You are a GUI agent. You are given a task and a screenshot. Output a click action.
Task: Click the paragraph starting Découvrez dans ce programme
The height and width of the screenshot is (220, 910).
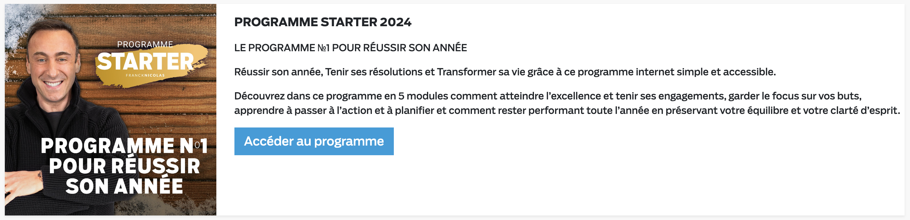point(566,103)
